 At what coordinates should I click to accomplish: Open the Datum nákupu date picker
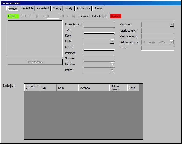pos(171,42)
